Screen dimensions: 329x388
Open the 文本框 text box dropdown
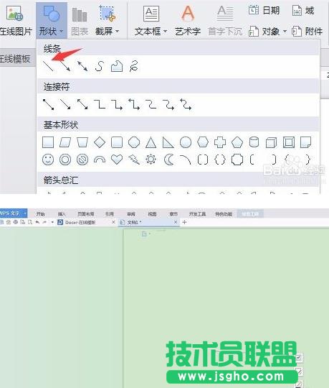coord(151,21)
